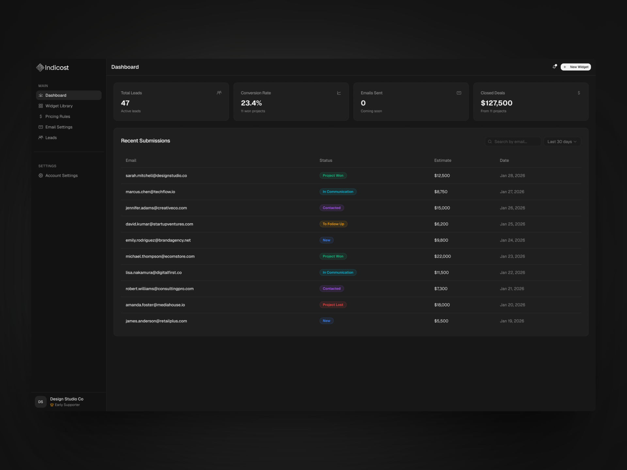
Task: Select the Leads people icon
Action: (40, 137)
